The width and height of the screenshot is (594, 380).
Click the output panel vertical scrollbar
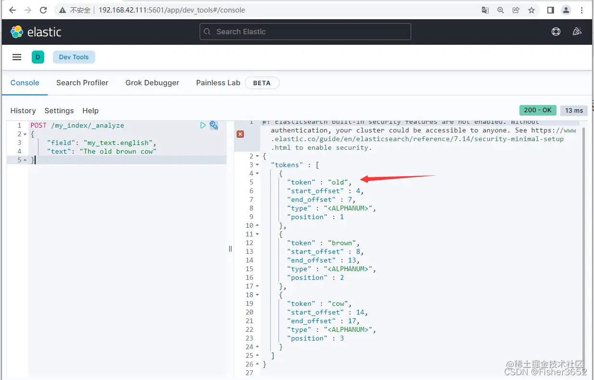584,243
